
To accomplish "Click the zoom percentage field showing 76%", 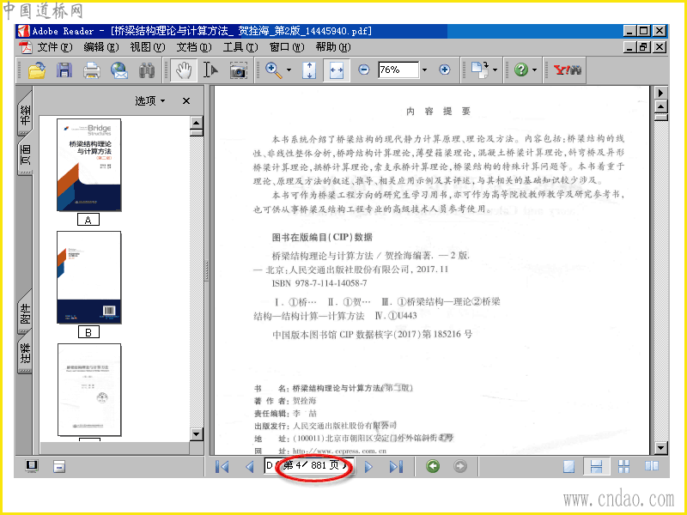I will [398, 70].
